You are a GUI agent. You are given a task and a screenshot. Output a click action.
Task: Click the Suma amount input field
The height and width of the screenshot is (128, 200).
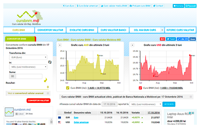29,76
